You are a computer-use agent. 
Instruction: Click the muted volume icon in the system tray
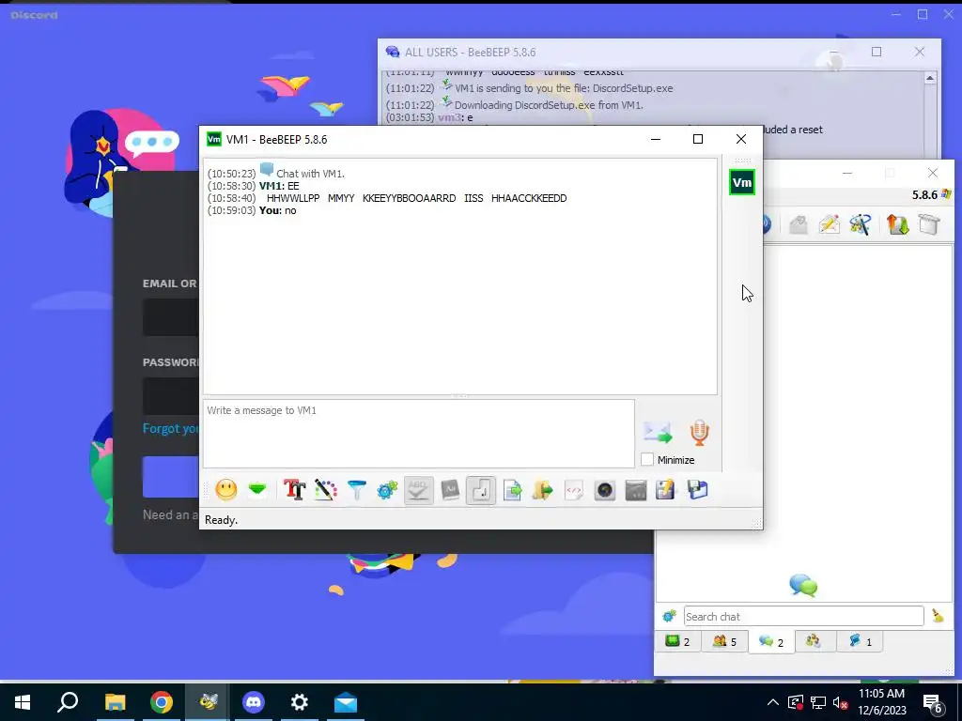tap(841, 702)
